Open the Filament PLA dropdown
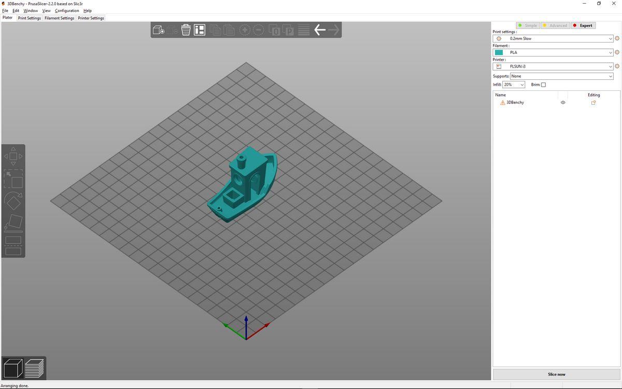This screenshot has height=389, width=622. pyautogui.click(x=553, y=52)
